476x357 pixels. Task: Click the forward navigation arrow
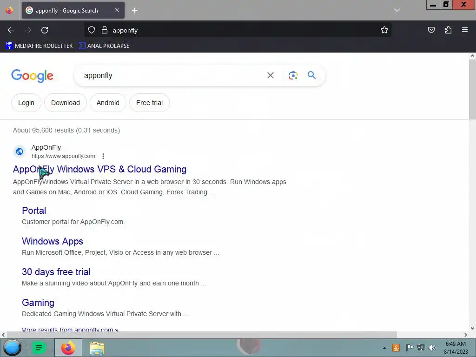coord(28,30)
